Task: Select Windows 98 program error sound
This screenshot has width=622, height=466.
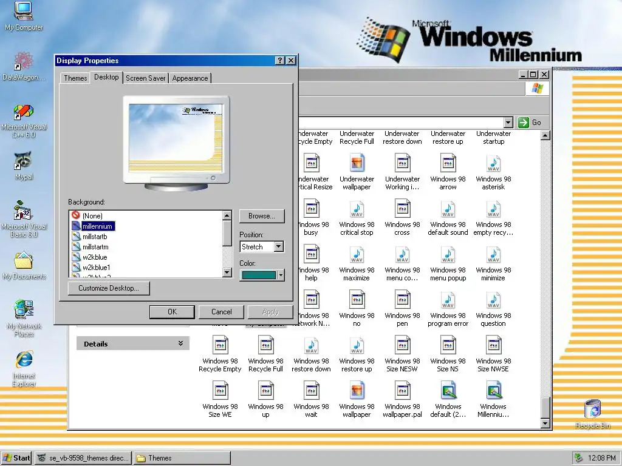Action: pyautogui.click(x=448, y=309)
